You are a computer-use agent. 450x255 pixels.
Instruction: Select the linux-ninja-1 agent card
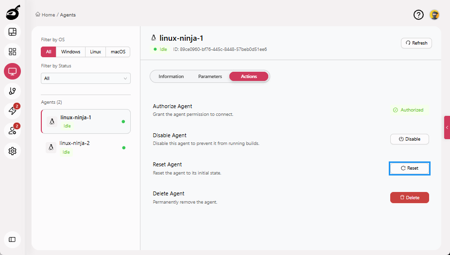[86, 121]
